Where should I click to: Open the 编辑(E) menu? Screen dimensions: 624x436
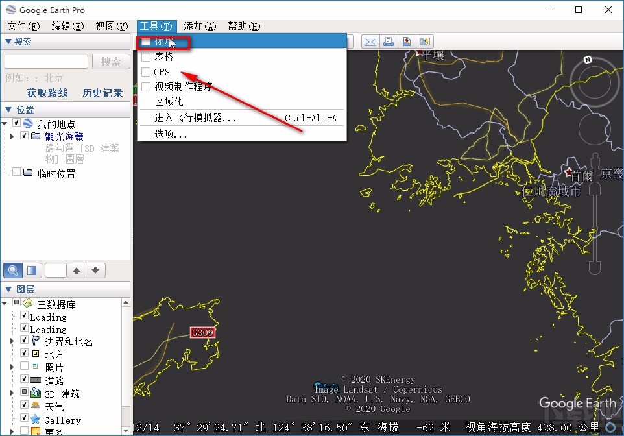click(x=67, y=27)
